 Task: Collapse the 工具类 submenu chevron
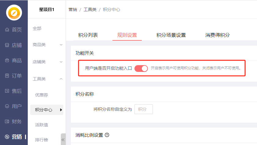tap(61, 79)
